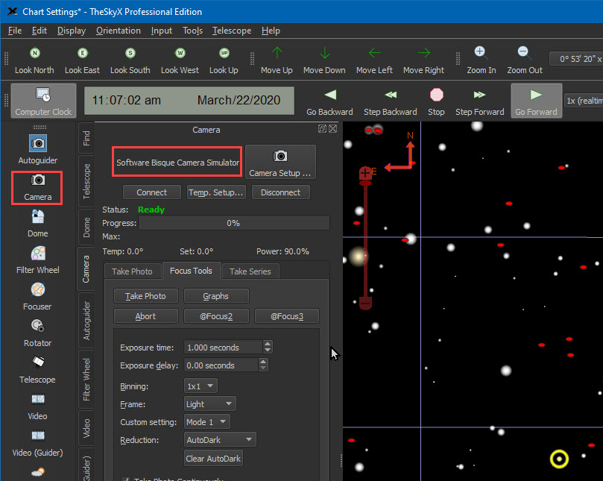Click the Look South compass icon
Screen dimensions: 603x481
click(130, 53)
